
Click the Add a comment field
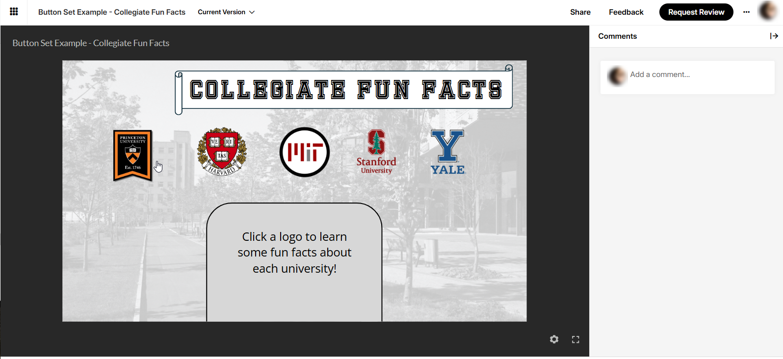[687, 77]
